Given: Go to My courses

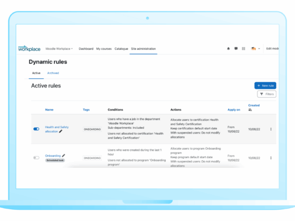Looking at the screenshot, I should [x=104, y=49].
